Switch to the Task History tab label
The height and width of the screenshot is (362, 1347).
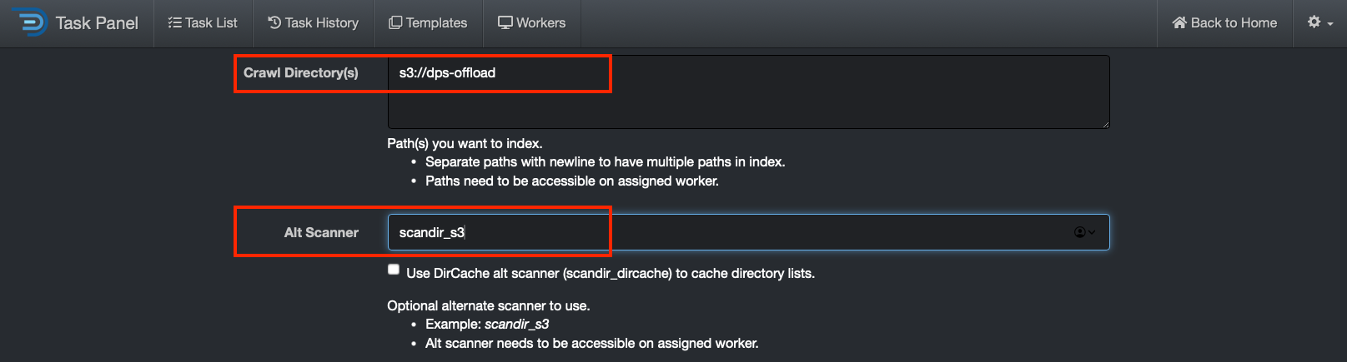tap(321, 22)
